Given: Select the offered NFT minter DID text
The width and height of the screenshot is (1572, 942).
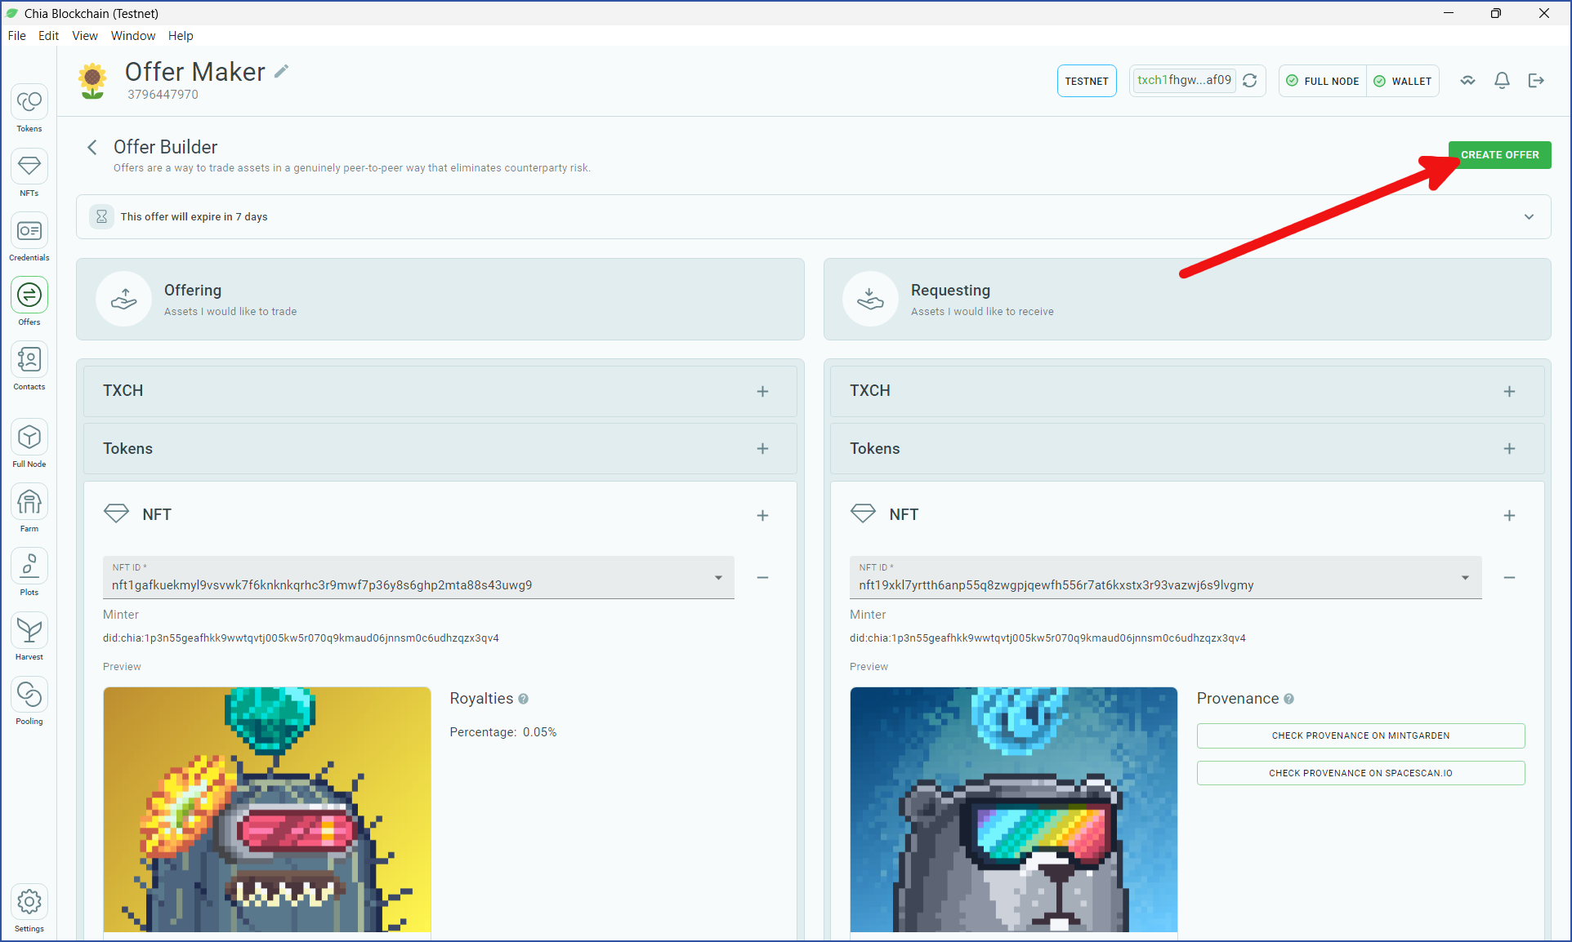Looking at the screenshot, I should tap(301, 638).
